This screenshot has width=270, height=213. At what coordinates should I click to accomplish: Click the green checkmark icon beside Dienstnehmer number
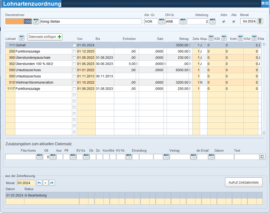(36, 22)
